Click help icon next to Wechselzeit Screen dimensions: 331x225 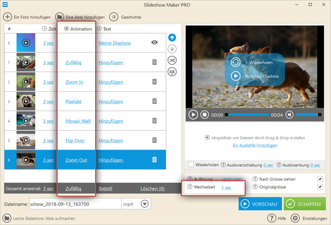tap(190, 187)
